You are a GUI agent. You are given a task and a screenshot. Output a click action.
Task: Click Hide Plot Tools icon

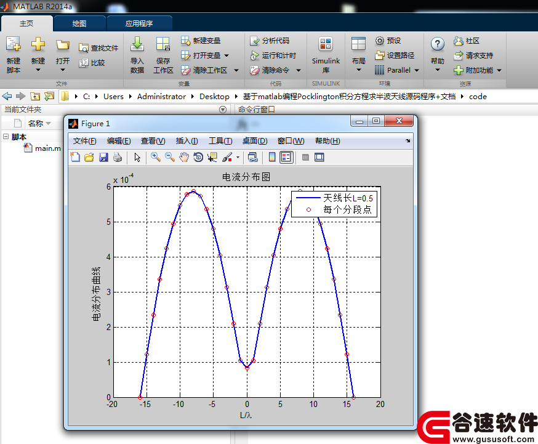pyautogui.click(x=305, y=157)
